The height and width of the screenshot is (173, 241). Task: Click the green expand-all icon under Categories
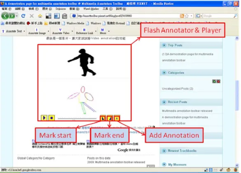pos(214,82)
